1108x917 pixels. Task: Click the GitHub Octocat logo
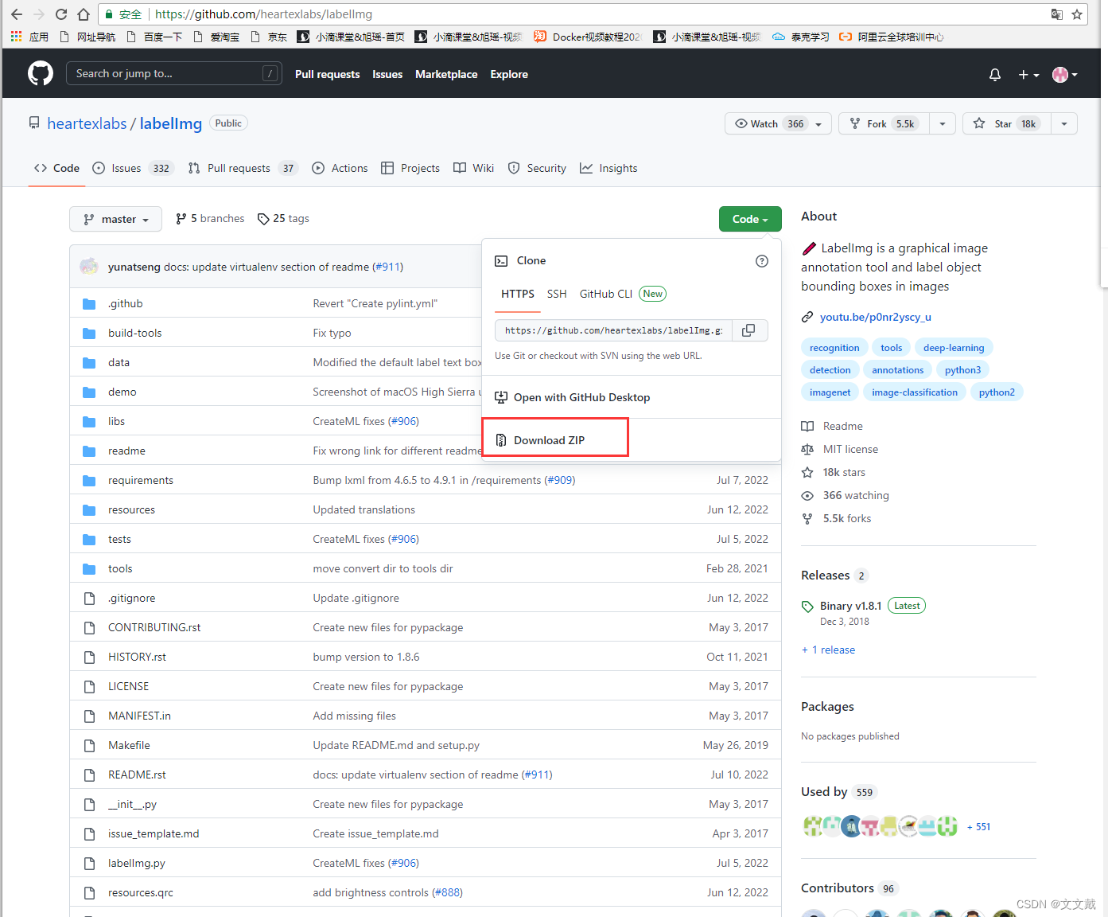(x=41, y=73)
